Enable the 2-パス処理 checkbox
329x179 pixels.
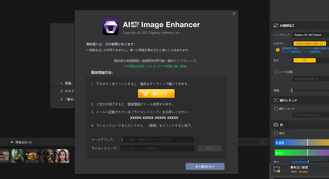276,72
